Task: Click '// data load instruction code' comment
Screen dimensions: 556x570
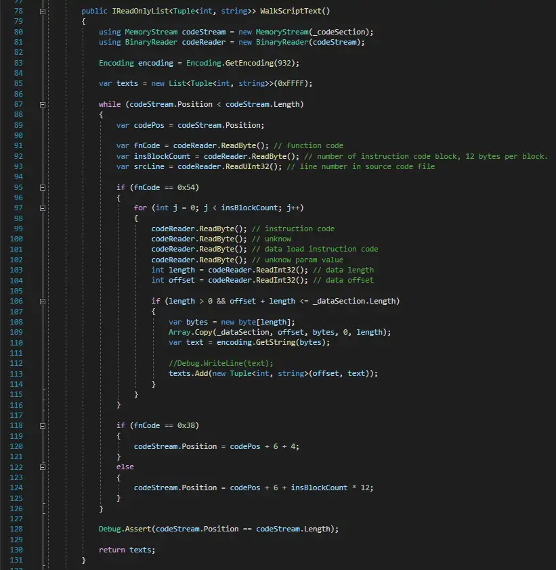Action: (315, 249)
